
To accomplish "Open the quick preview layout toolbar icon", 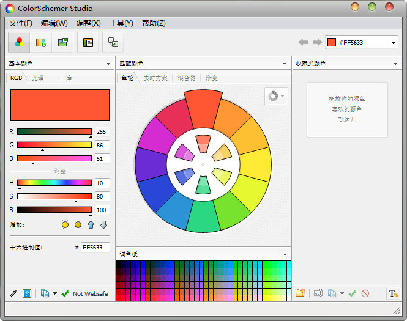I will [88, 42].
